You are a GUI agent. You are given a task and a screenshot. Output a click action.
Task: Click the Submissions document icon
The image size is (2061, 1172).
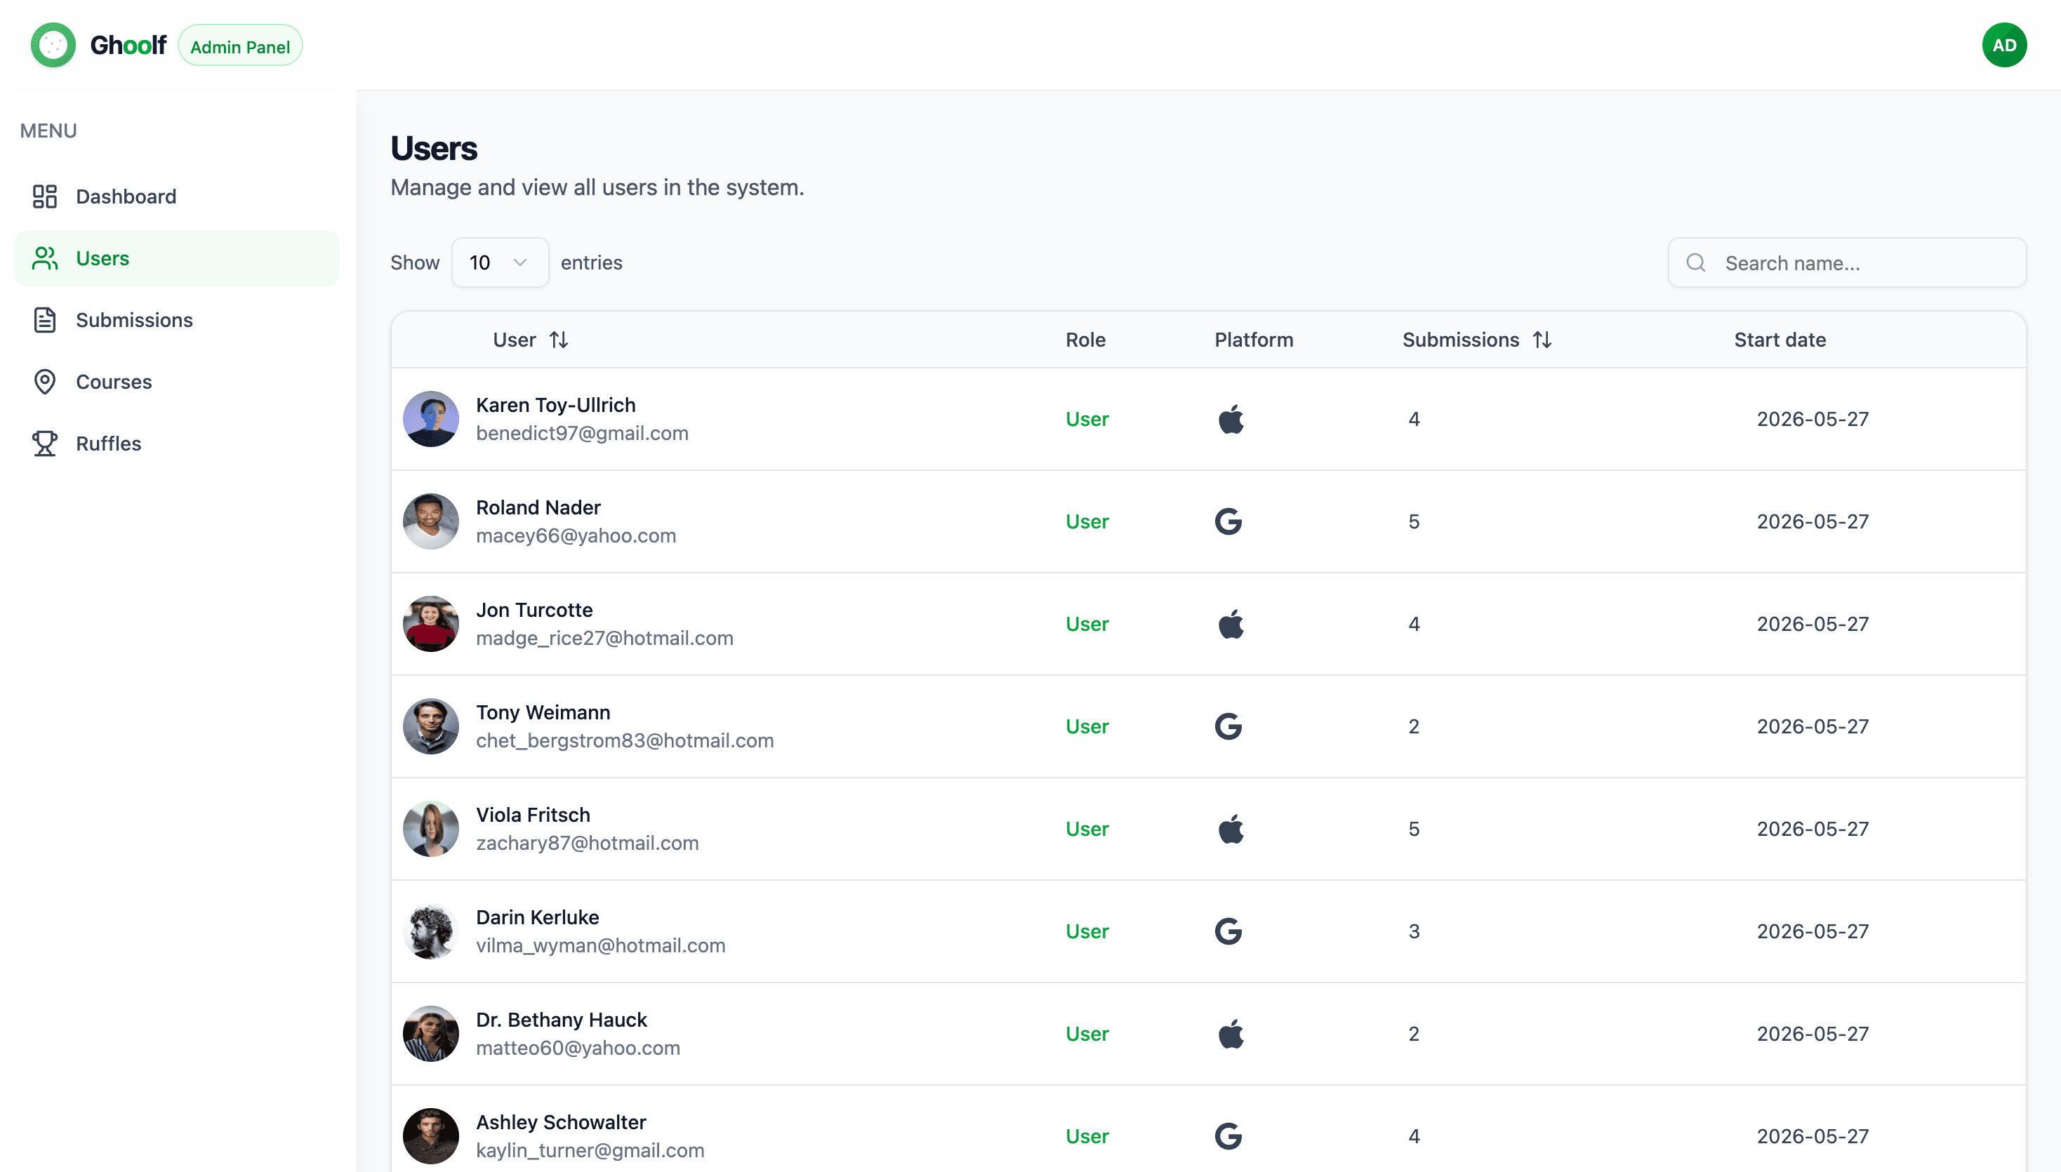pos(44,319)
